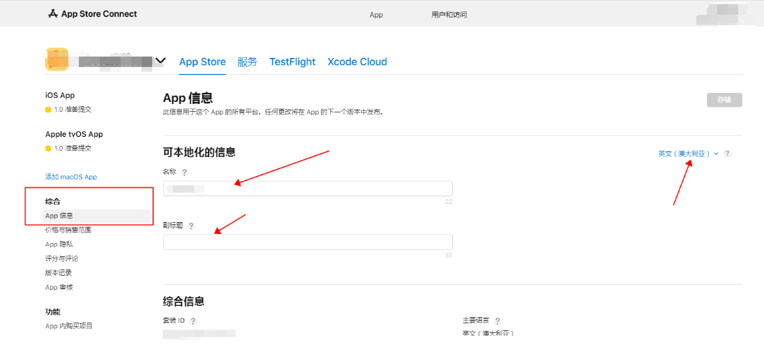The height and width of the screenshot is (354, 764).
Task: Click help icon next to 副标题
Action: [191, 226]
